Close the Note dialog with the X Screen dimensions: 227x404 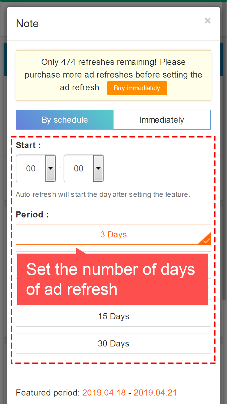[207, 21]
